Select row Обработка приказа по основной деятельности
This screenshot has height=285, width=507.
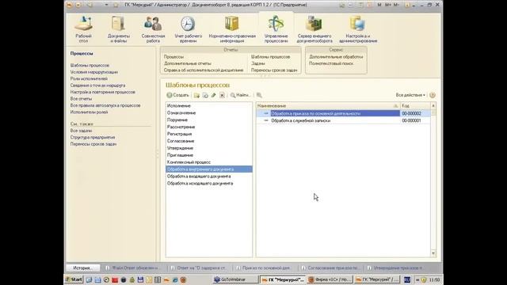343,113
